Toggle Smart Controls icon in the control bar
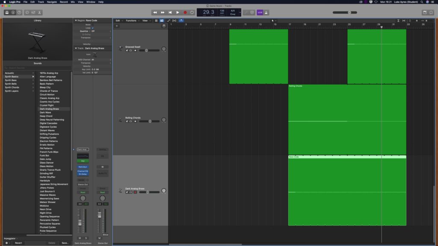 tap(27, 12)
